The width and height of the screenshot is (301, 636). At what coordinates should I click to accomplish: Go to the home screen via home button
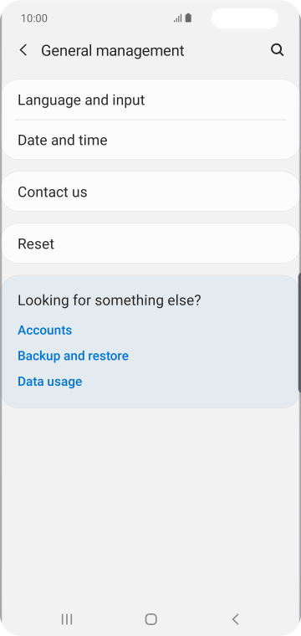(150, 619)
